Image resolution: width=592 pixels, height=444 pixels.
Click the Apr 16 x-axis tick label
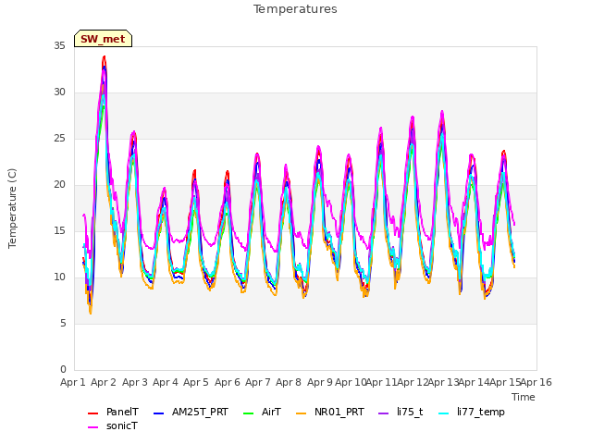click(x=536, y=382)
